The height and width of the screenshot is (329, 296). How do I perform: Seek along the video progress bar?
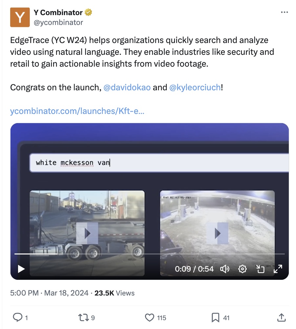tap(149, 254)
